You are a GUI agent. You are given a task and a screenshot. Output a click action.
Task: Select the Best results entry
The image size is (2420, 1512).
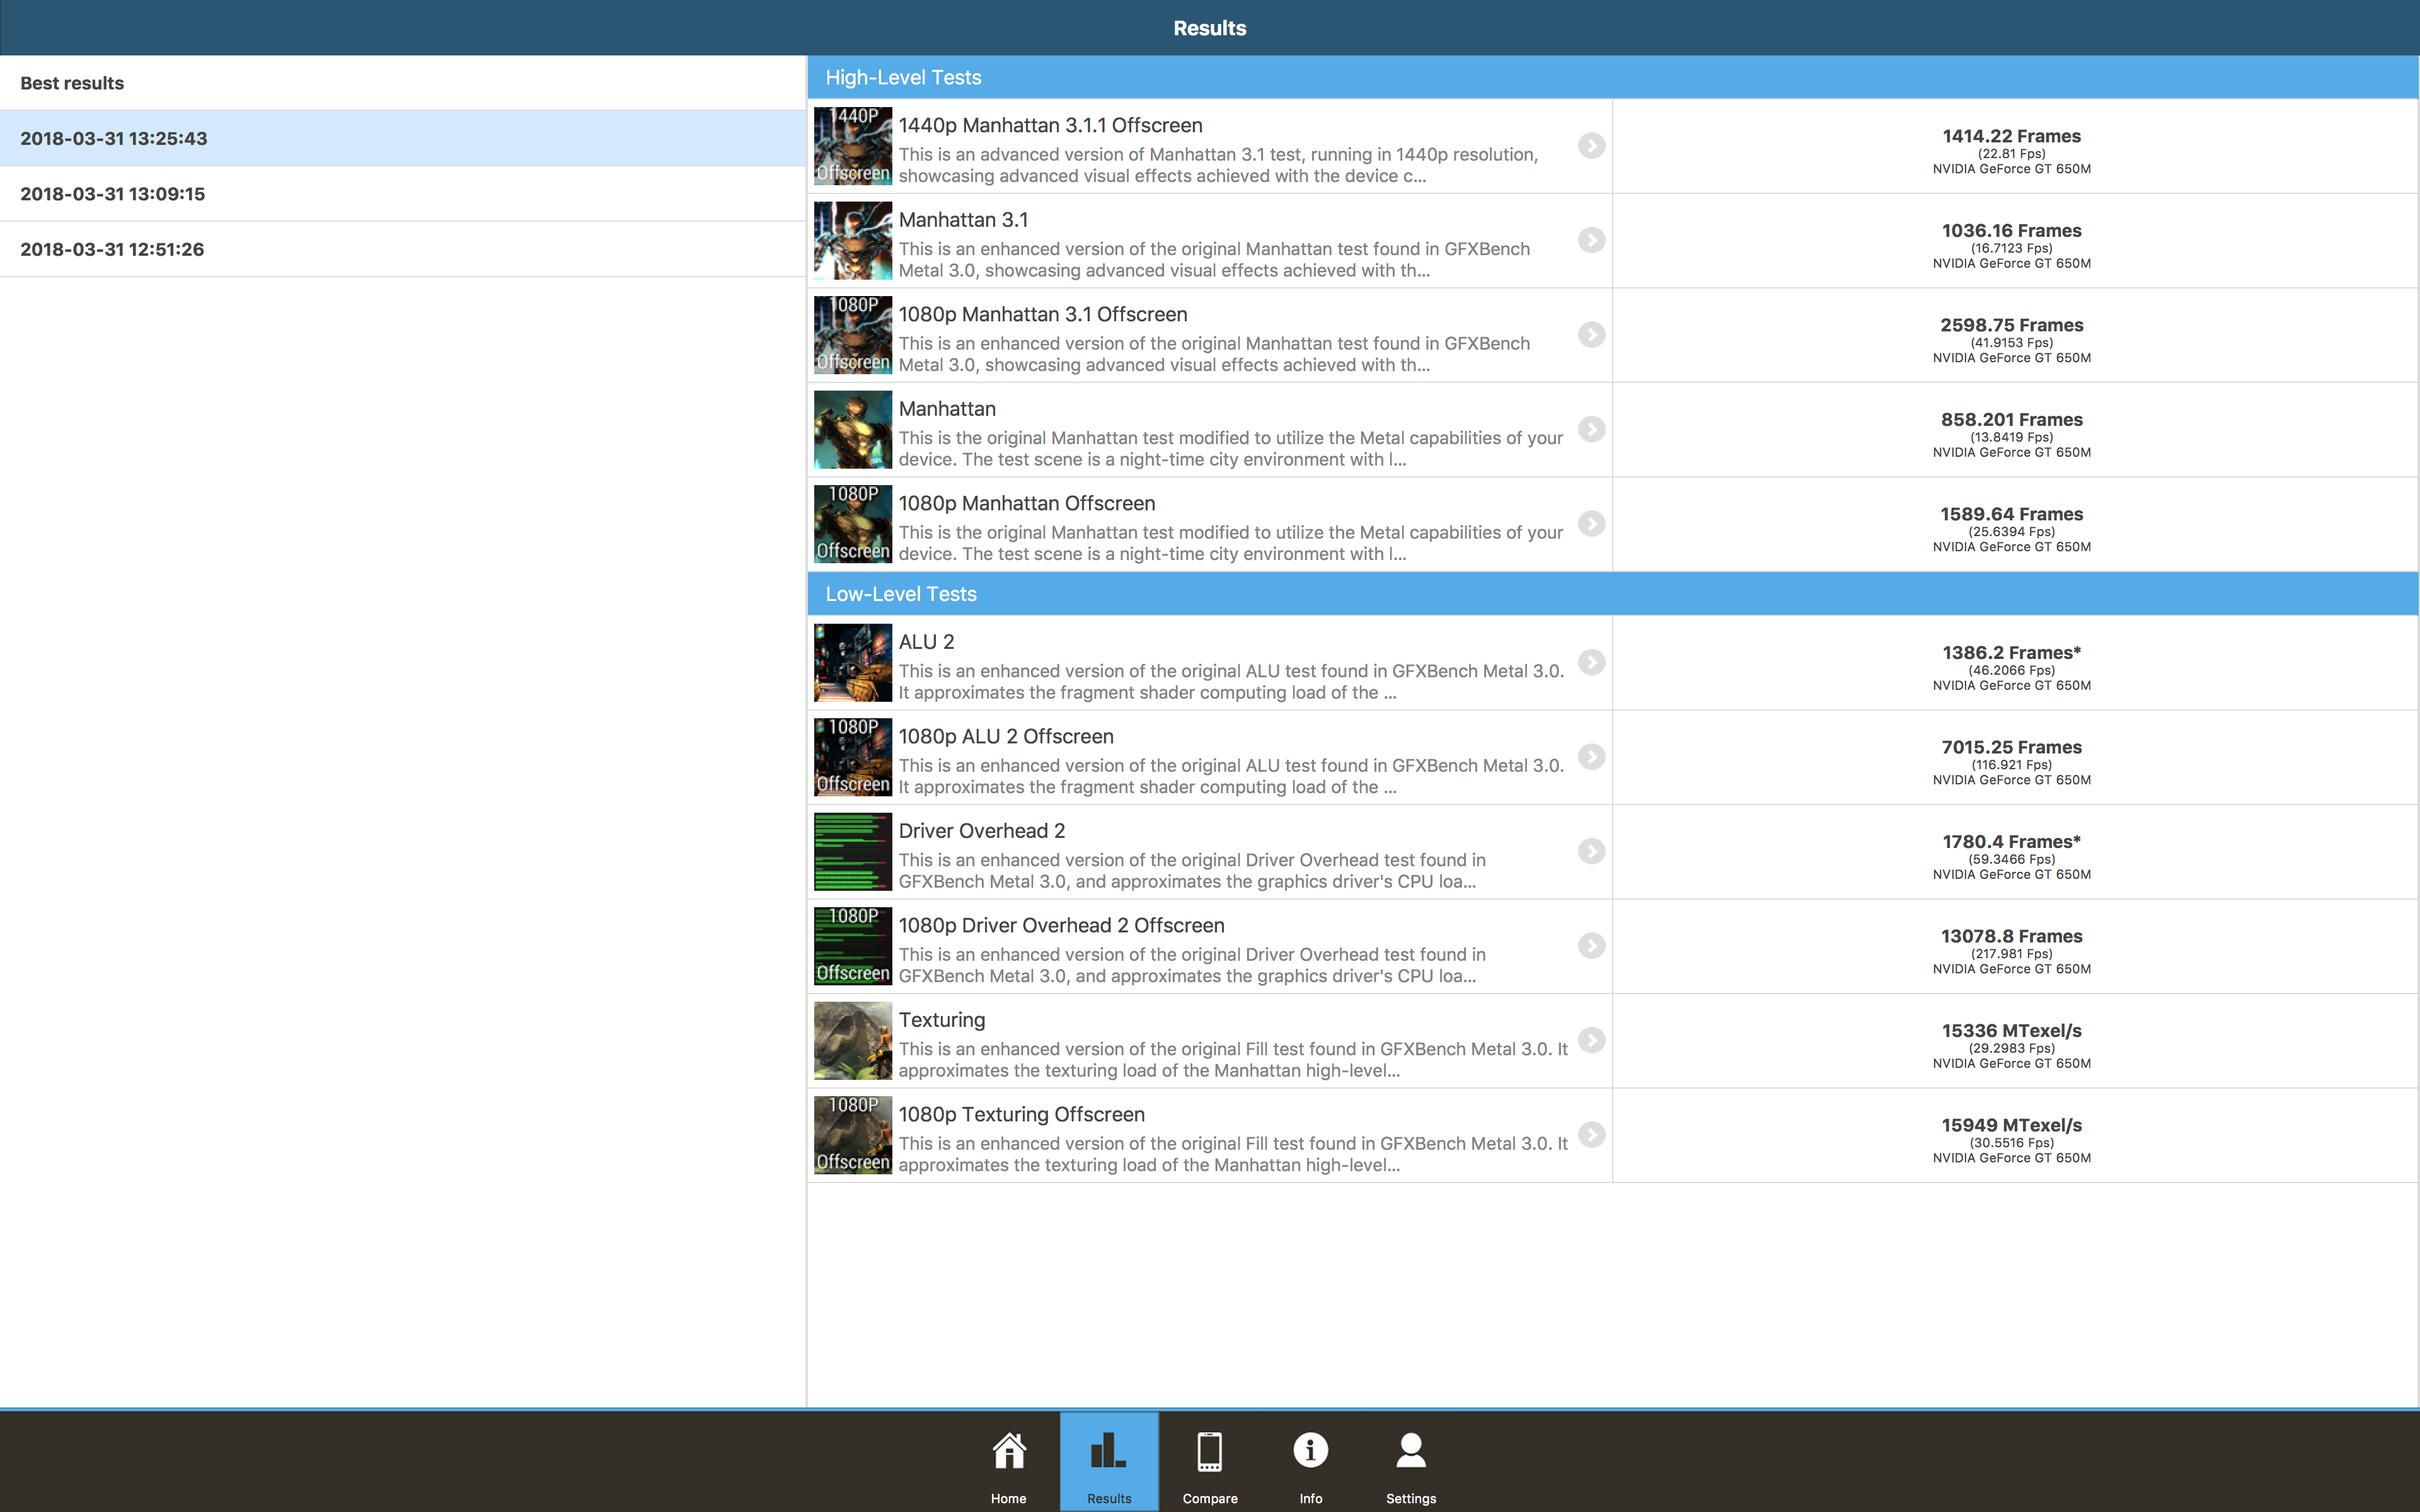tap(72, 83)
